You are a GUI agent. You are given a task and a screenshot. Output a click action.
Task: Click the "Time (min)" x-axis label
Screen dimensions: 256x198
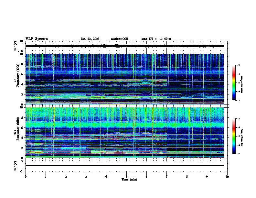(129, 180)
